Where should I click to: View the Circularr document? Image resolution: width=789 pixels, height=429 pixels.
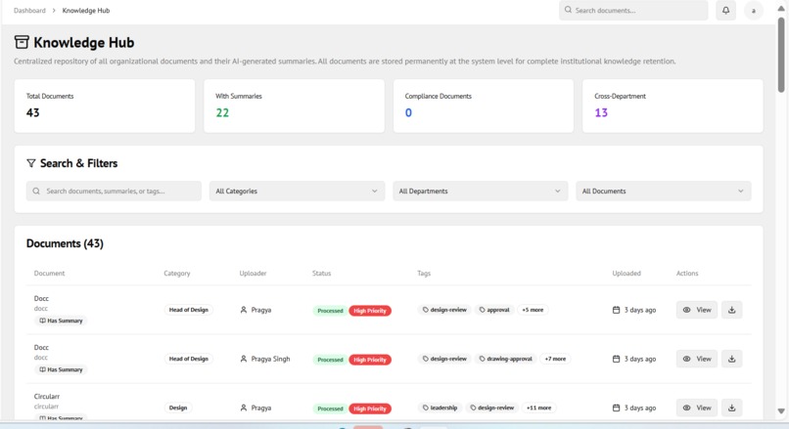pyautogui.click(x=697, y=408)
